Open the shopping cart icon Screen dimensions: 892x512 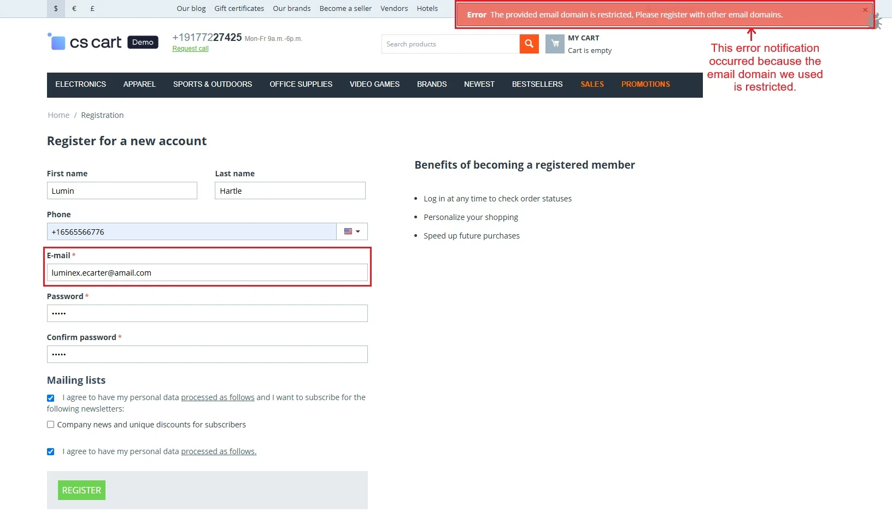click(x=555, y=44)
